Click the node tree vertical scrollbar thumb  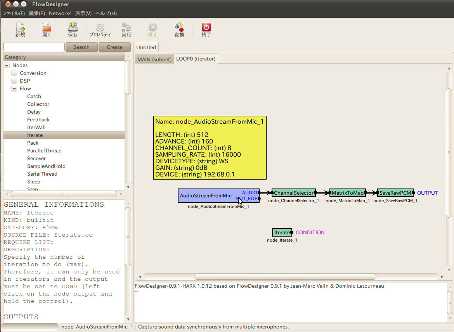coord(128,77)
